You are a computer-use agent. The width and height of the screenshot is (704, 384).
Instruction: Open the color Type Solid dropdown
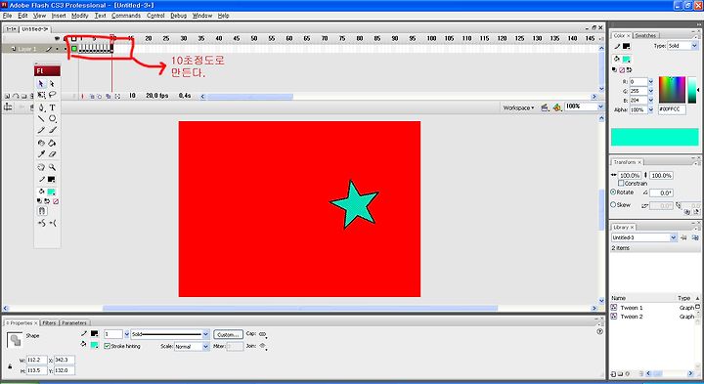(694, 46)
